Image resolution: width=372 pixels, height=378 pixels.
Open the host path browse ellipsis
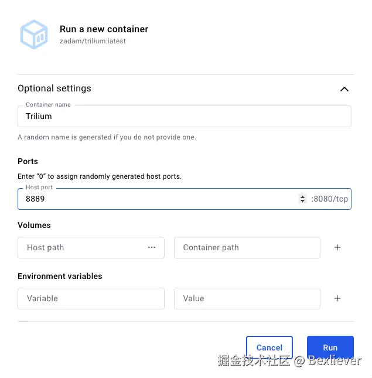pyautogui.click(x=152, y=248)
